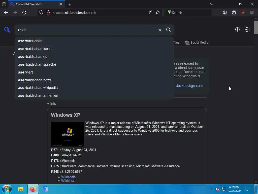Click the address bar URL
This screenshot has width=258, height=194.
74,13
